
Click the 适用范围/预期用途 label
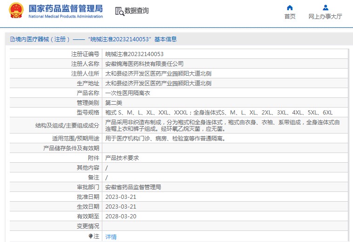[x=76, y=139]
